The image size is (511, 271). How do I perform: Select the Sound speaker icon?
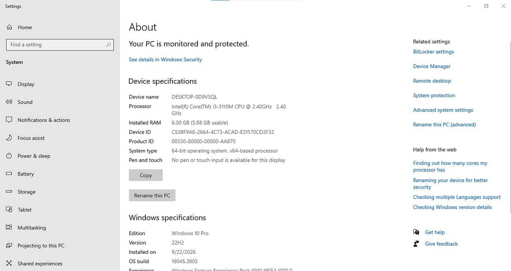[9, 102]
